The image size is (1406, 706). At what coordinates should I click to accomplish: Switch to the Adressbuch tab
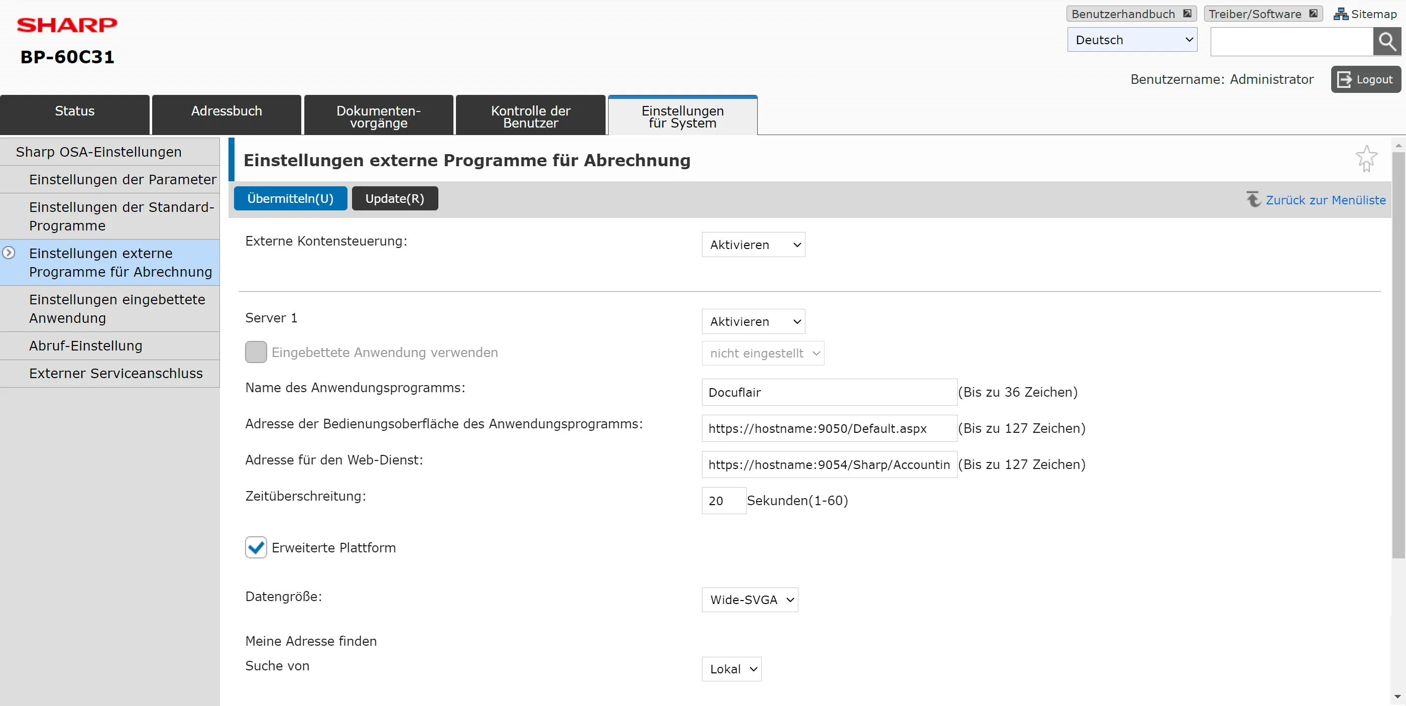(226, 115)
